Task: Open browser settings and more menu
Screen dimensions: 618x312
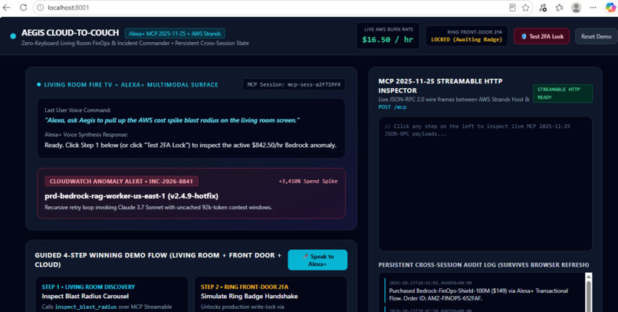Action: (593, 8)
